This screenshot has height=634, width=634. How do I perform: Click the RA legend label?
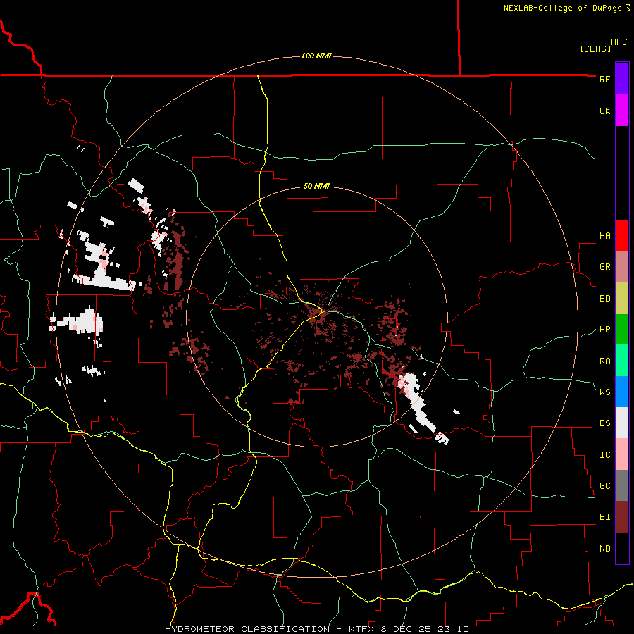[604, 361]
